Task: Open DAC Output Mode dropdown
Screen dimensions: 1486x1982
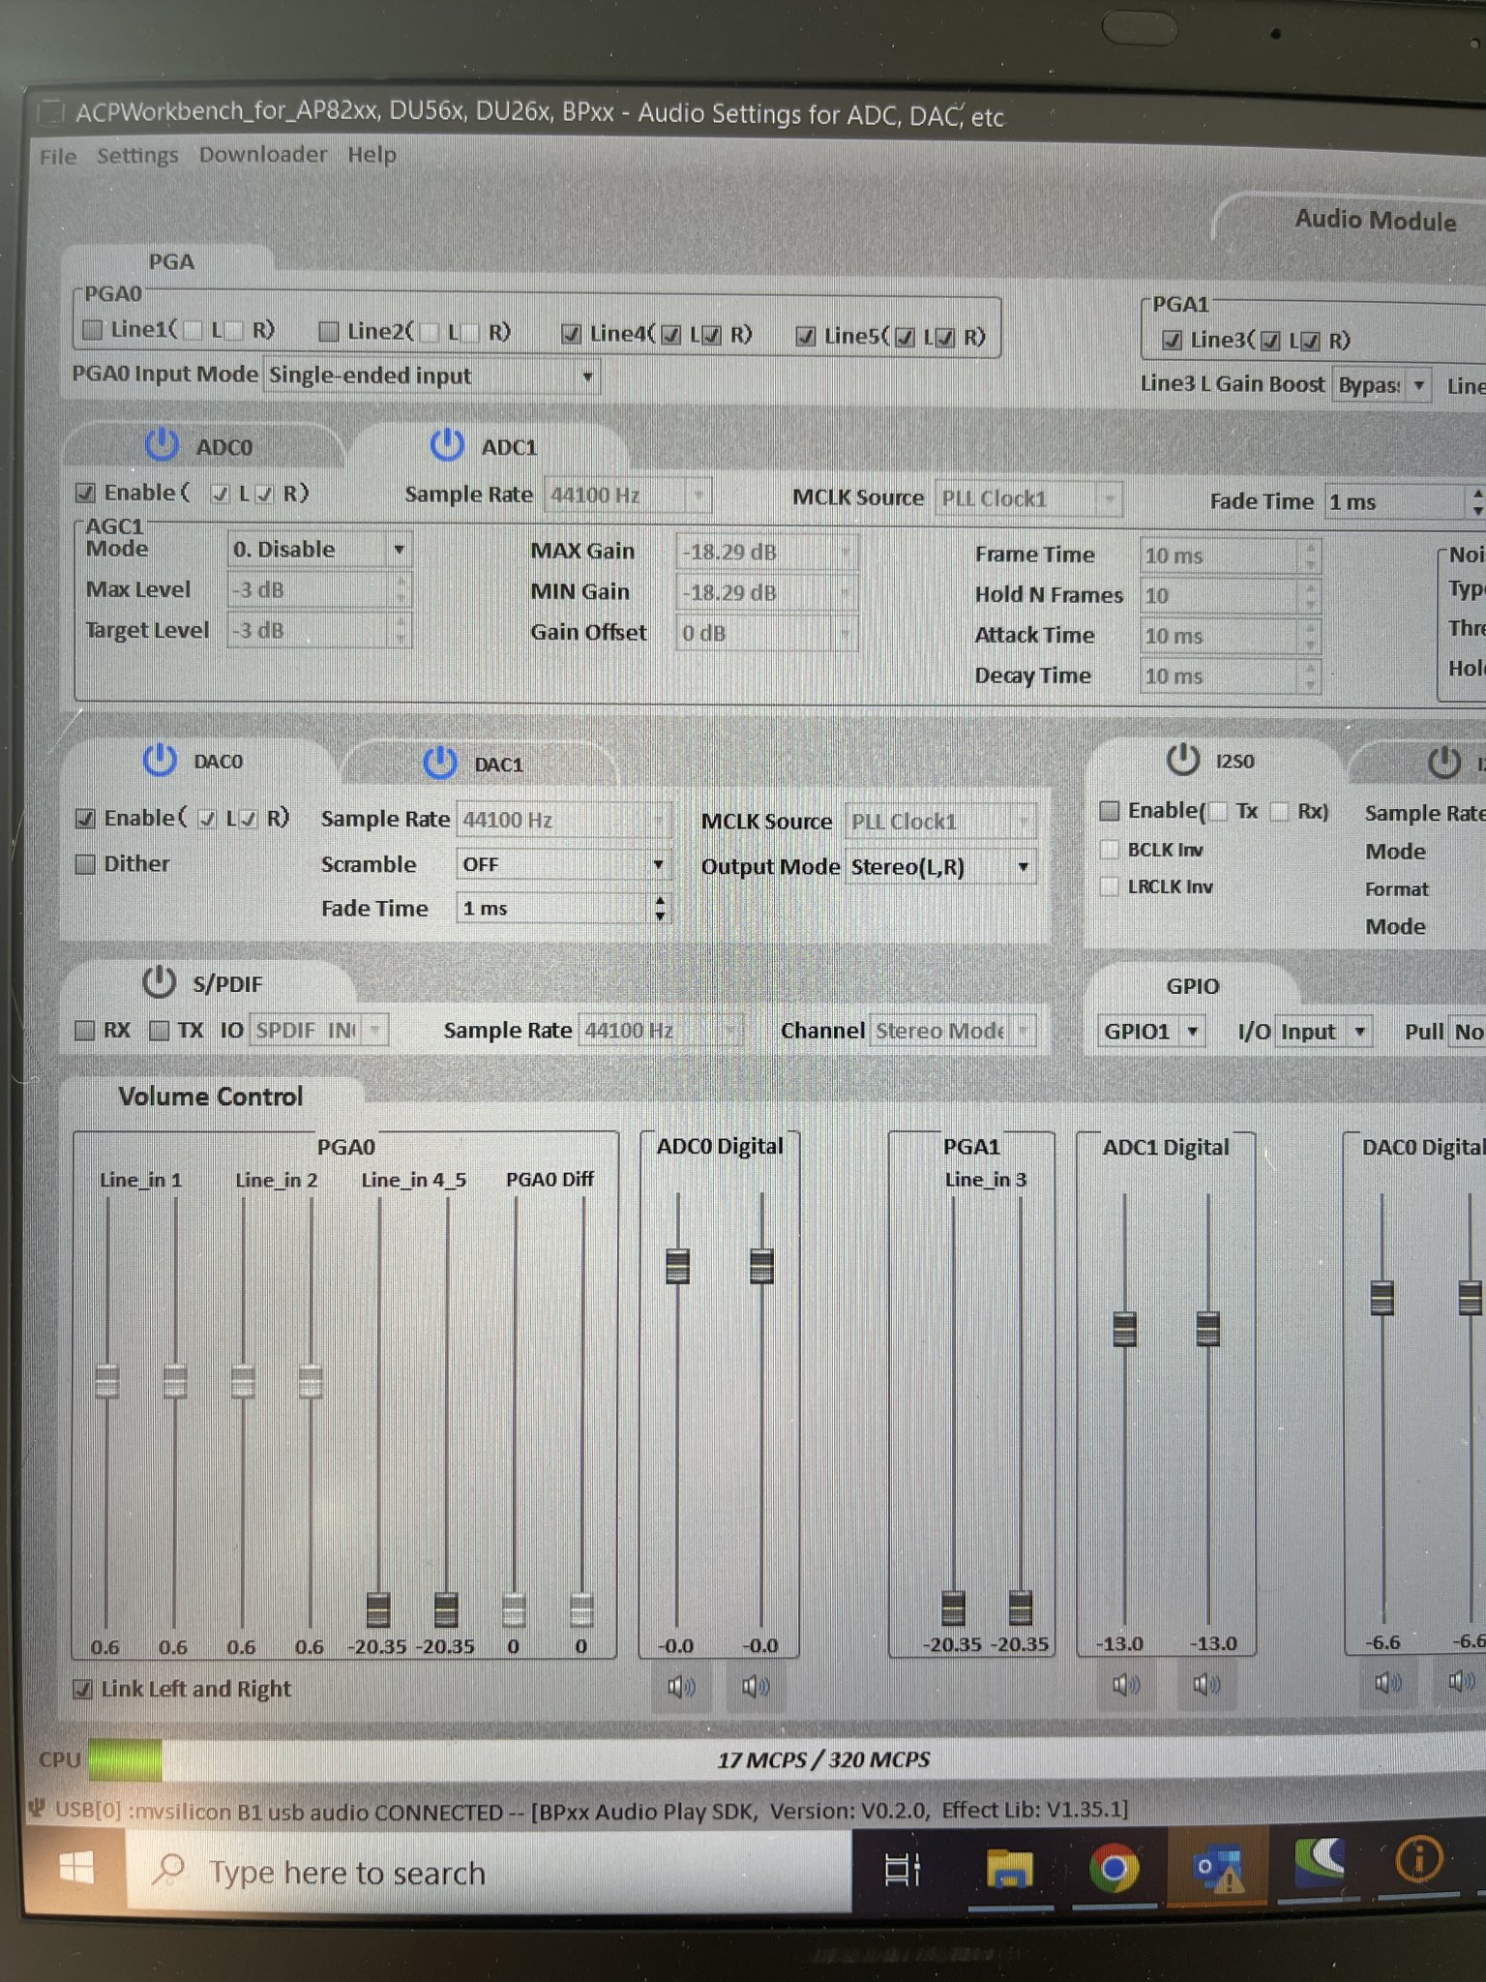Action: click(x=941, y=866)
